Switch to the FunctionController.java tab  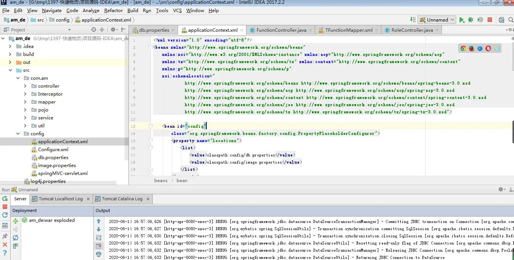coord(281,30)
